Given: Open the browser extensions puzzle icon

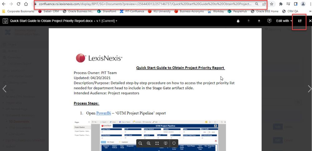Looking at the screenshot, I should (281, 4).
